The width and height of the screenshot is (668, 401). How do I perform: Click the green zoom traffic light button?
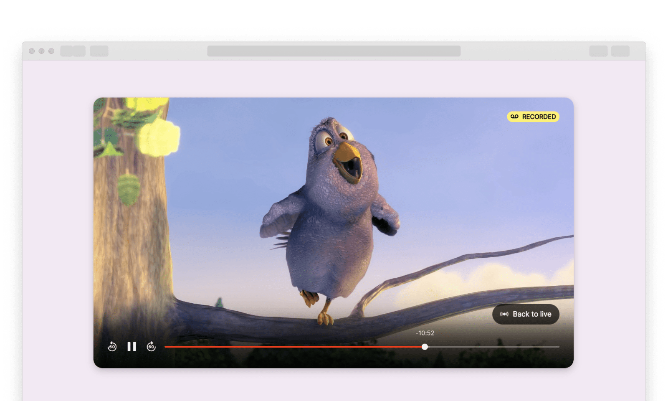tap(51, 51)
